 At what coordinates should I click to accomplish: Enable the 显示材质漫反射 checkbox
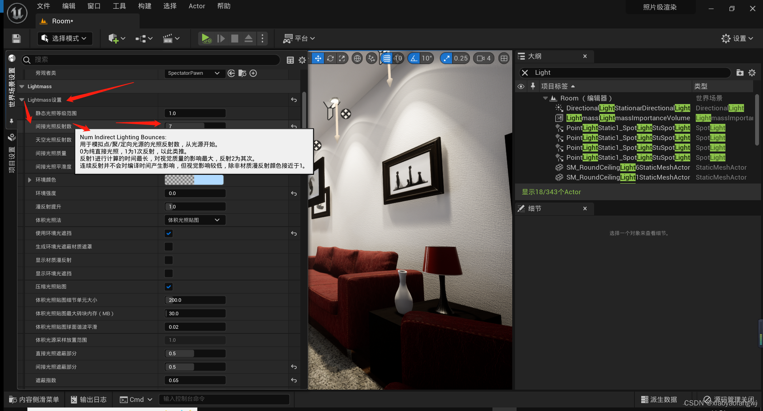169,260
